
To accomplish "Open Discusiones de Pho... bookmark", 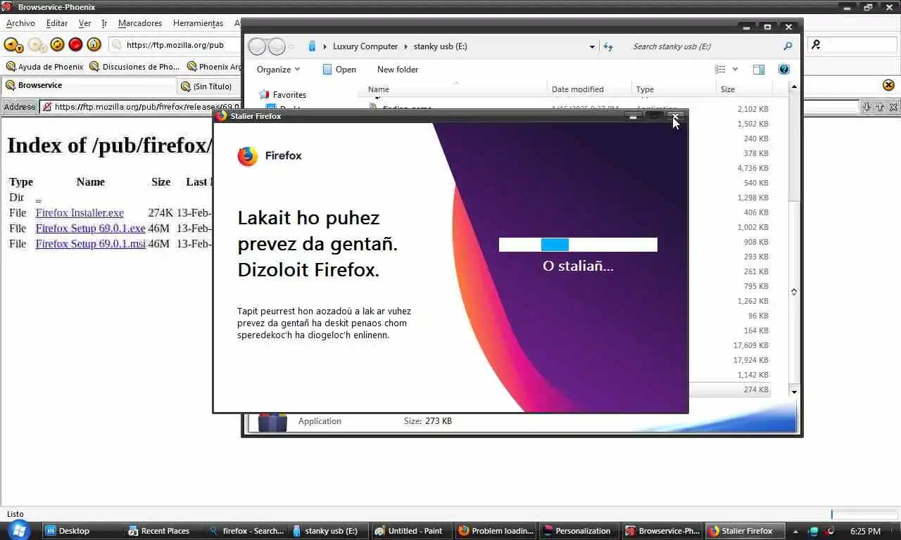I will (134, 67).
